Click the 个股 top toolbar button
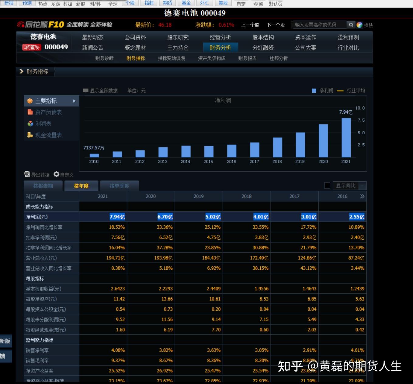This screenshot has height=384, width=413. (x=130, y=3)
